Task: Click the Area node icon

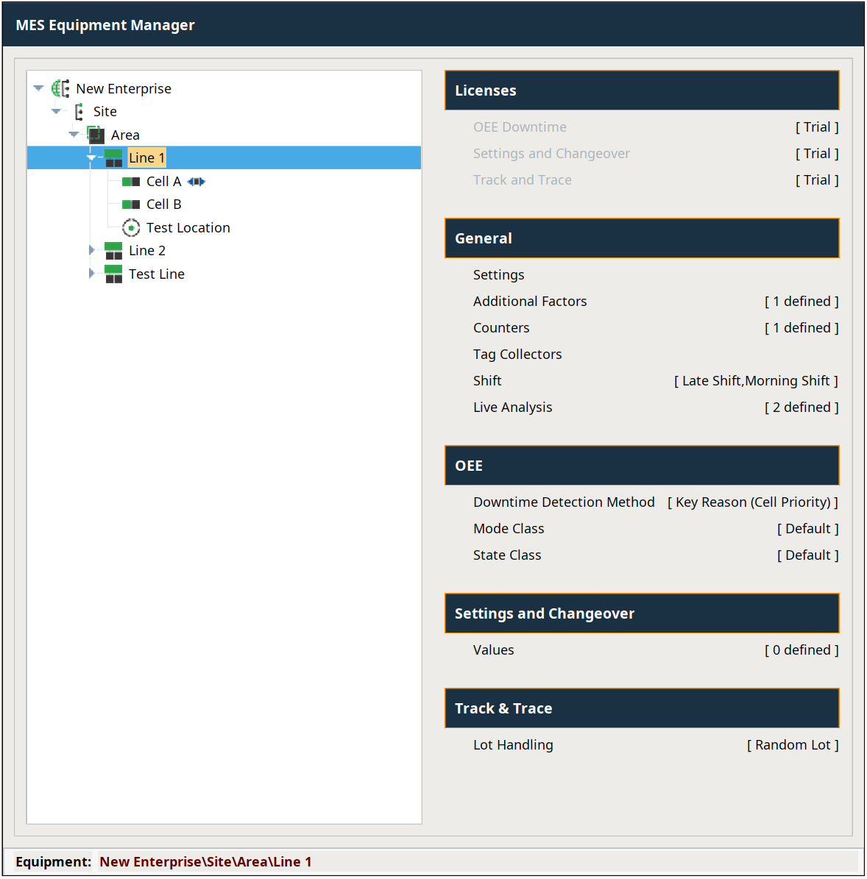Action: point(96,135)
